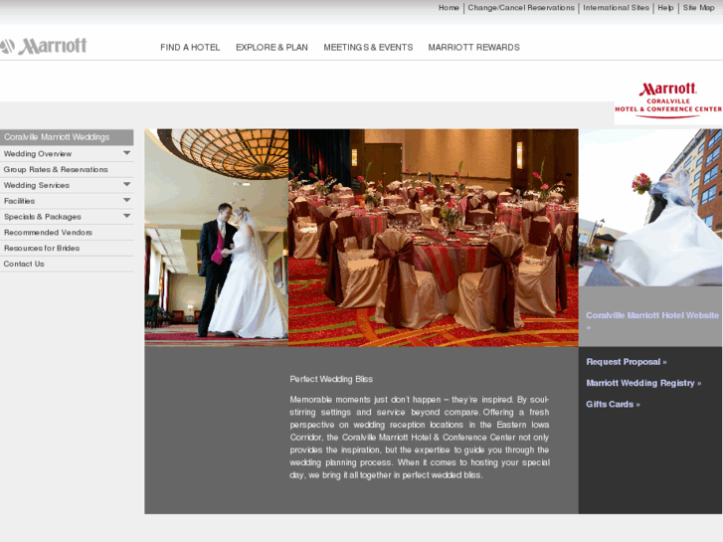
Task: Click the bride and groom photo
Action: [216, 238]
